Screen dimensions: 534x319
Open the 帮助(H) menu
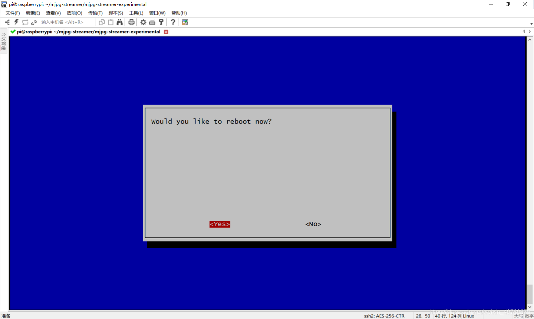(x=179, y=13)
